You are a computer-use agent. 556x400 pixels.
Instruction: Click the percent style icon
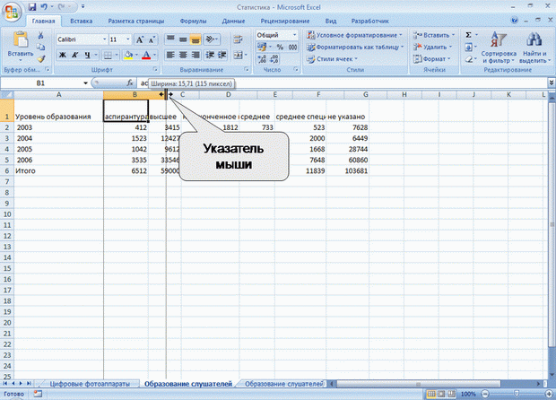click(279, 47)
